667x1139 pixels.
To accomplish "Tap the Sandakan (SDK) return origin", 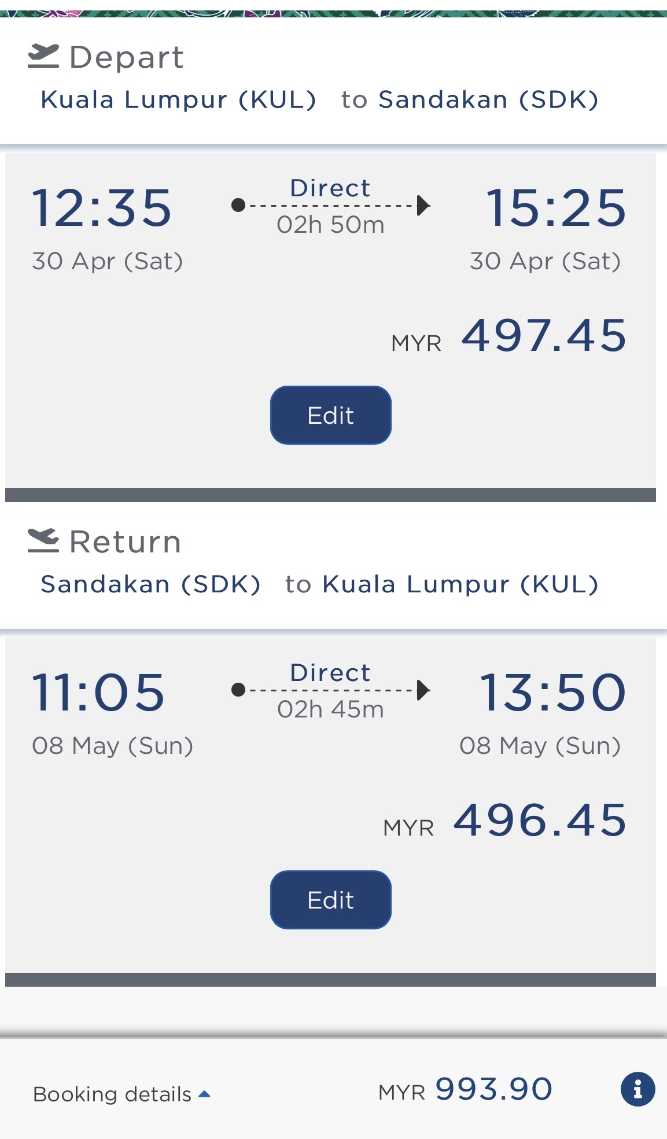I will pos(150,584).
